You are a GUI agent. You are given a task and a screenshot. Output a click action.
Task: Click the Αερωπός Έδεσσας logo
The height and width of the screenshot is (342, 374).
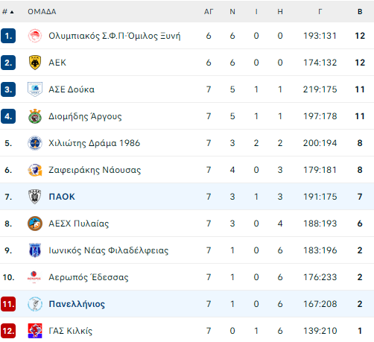34,277
